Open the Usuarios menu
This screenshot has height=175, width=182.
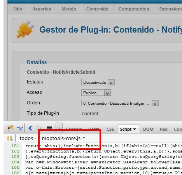click(42, 9)
